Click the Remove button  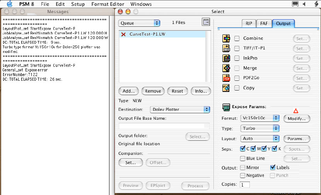pyautogui.click(x=153, y=91)
